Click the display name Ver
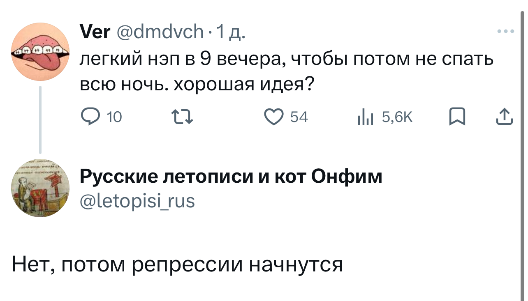The image size is (528, 301). pos(95,32)
